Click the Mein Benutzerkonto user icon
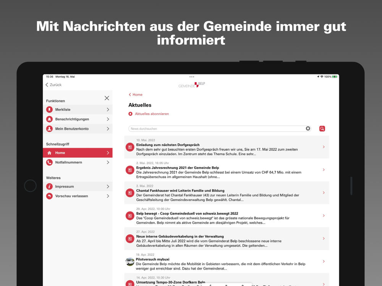Viewport: 382px width, 286px height. click(x=49, y=129)
